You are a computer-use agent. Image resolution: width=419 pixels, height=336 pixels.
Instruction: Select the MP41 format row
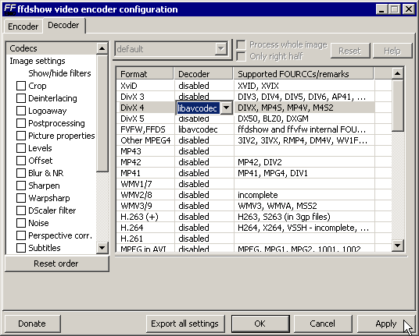pyautogui.click(x=254, y=173)
